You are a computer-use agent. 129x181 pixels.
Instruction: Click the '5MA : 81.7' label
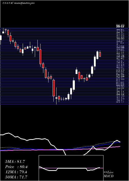coord(15,162)
